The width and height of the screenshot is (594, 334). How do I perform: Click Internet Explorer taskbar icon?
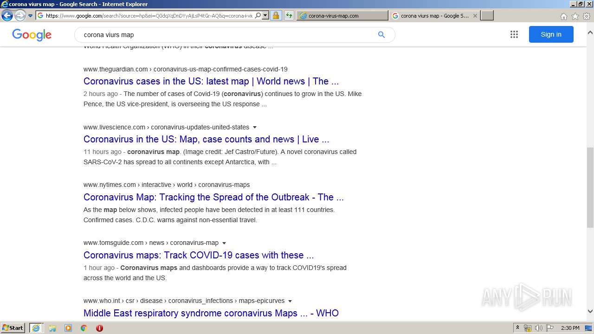36,328
